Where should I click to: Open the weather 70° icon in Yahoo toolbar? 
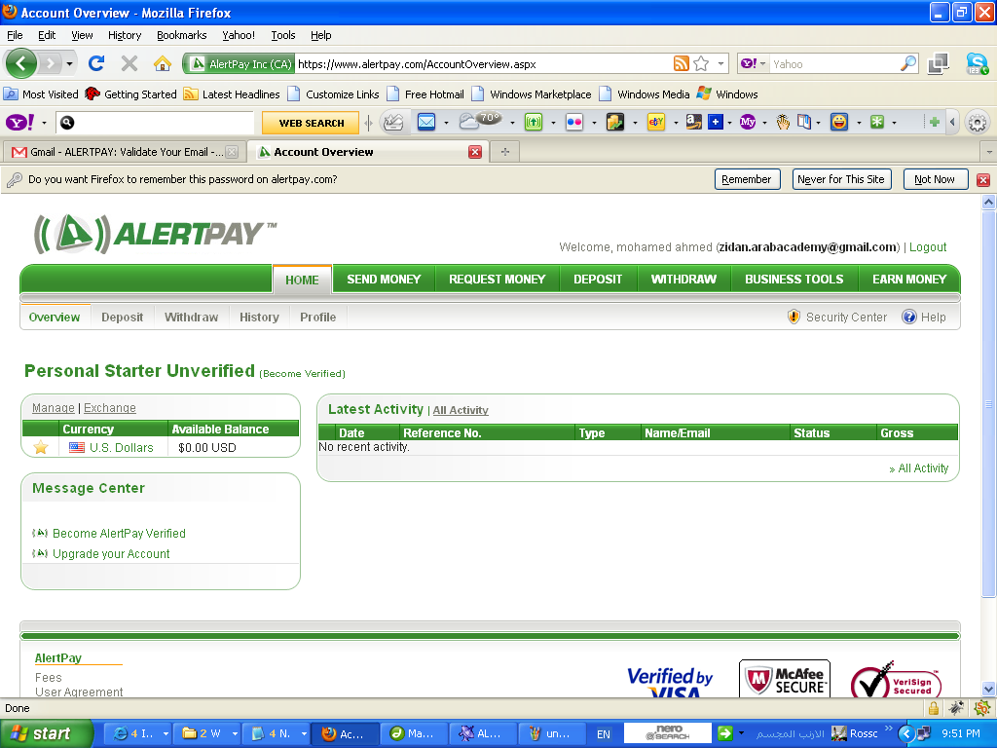coord(480,120)
